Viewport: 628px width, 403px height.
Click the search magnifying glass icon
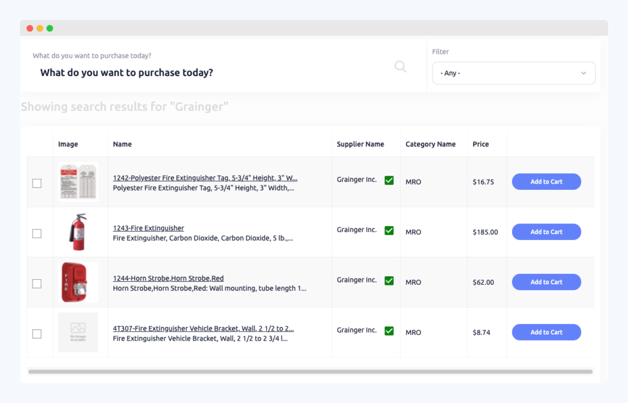[x=400, y=66]
